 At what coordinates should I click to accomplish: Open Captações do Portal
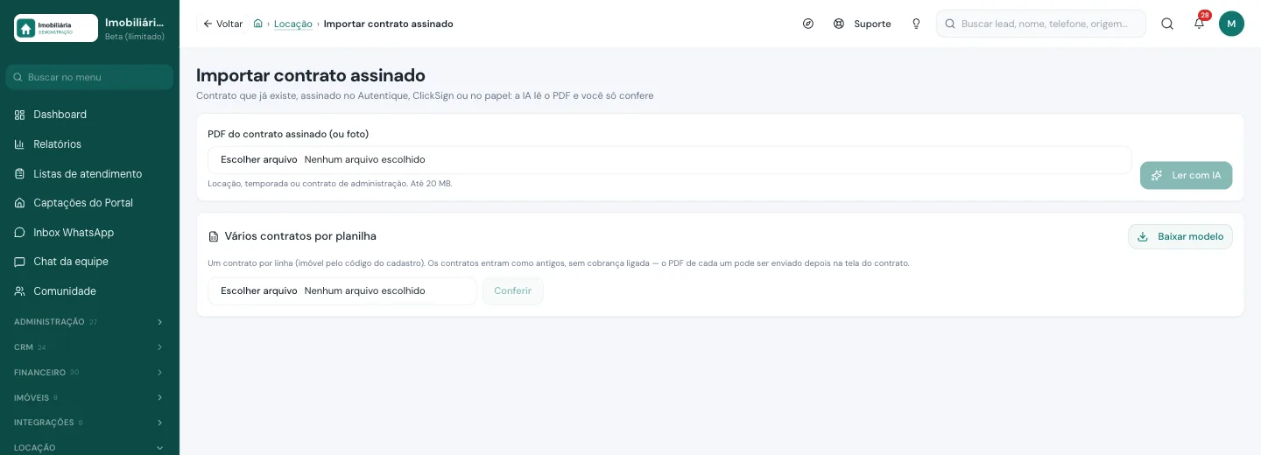tap(89, 203)
